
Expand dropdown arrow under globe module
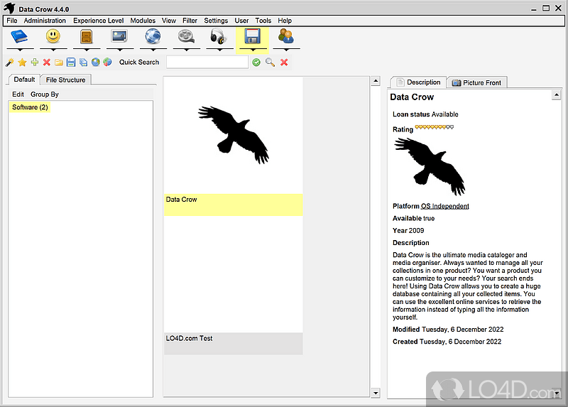tap(153, 49)
